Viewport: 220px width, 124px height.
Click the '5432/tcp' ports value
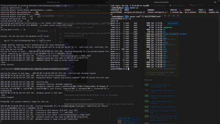click(202, 12)
